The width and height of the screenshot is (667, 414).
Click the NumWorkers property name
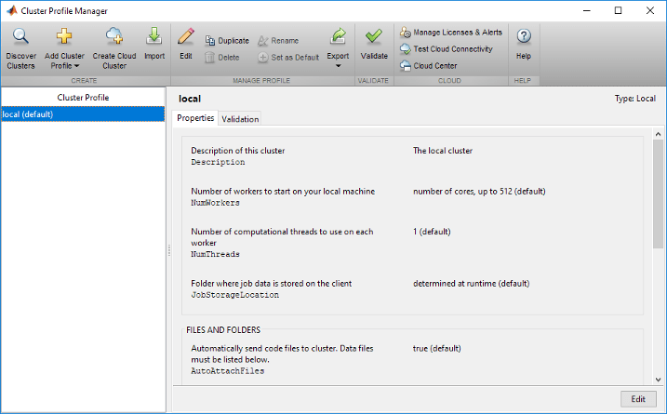coord(215,203)
